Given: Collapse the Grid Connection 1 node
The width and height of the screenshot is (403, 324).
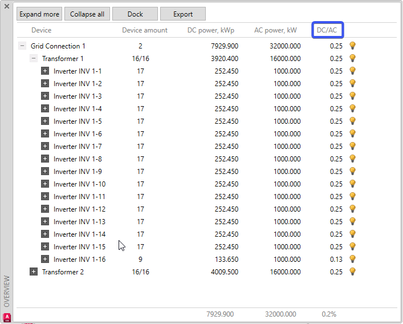Looking at the screenshot, I should pyautogui.click(x=22, y=46).
